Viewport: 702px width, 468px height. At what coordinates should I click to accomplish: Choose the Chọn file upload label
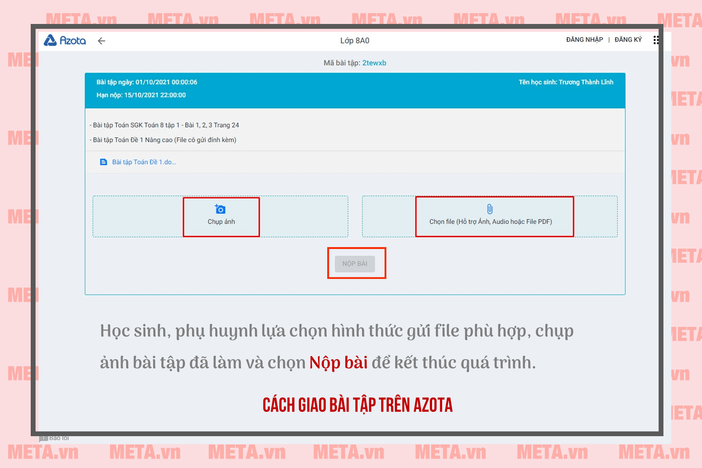[x=490, y=222]
